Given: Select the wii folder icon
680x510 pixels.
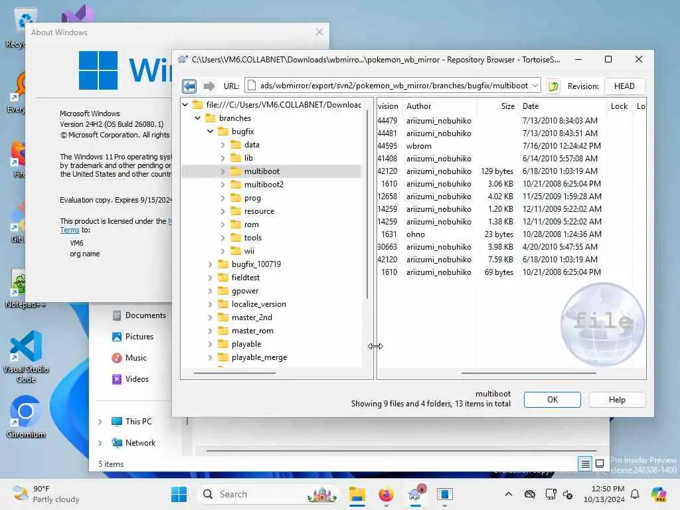Looking at the screenshot, I should (x=236, y=250).
